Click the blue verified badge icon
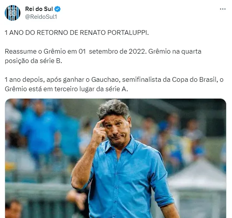 tap(57, 9)
